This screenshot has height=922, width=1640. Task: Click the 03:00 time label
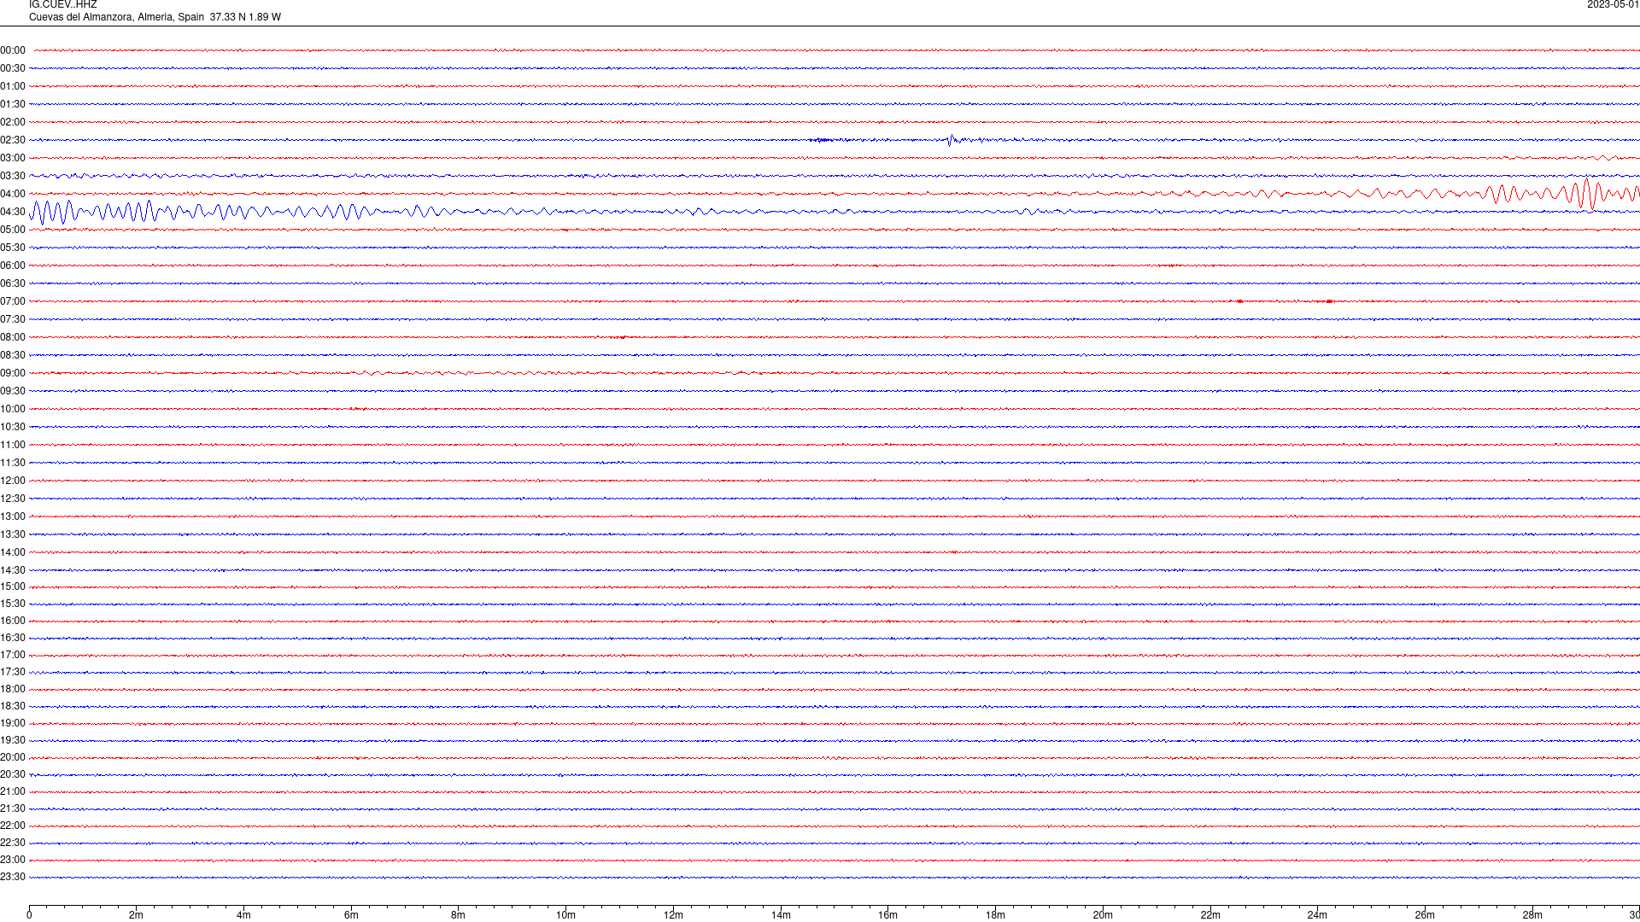point(13,158)
